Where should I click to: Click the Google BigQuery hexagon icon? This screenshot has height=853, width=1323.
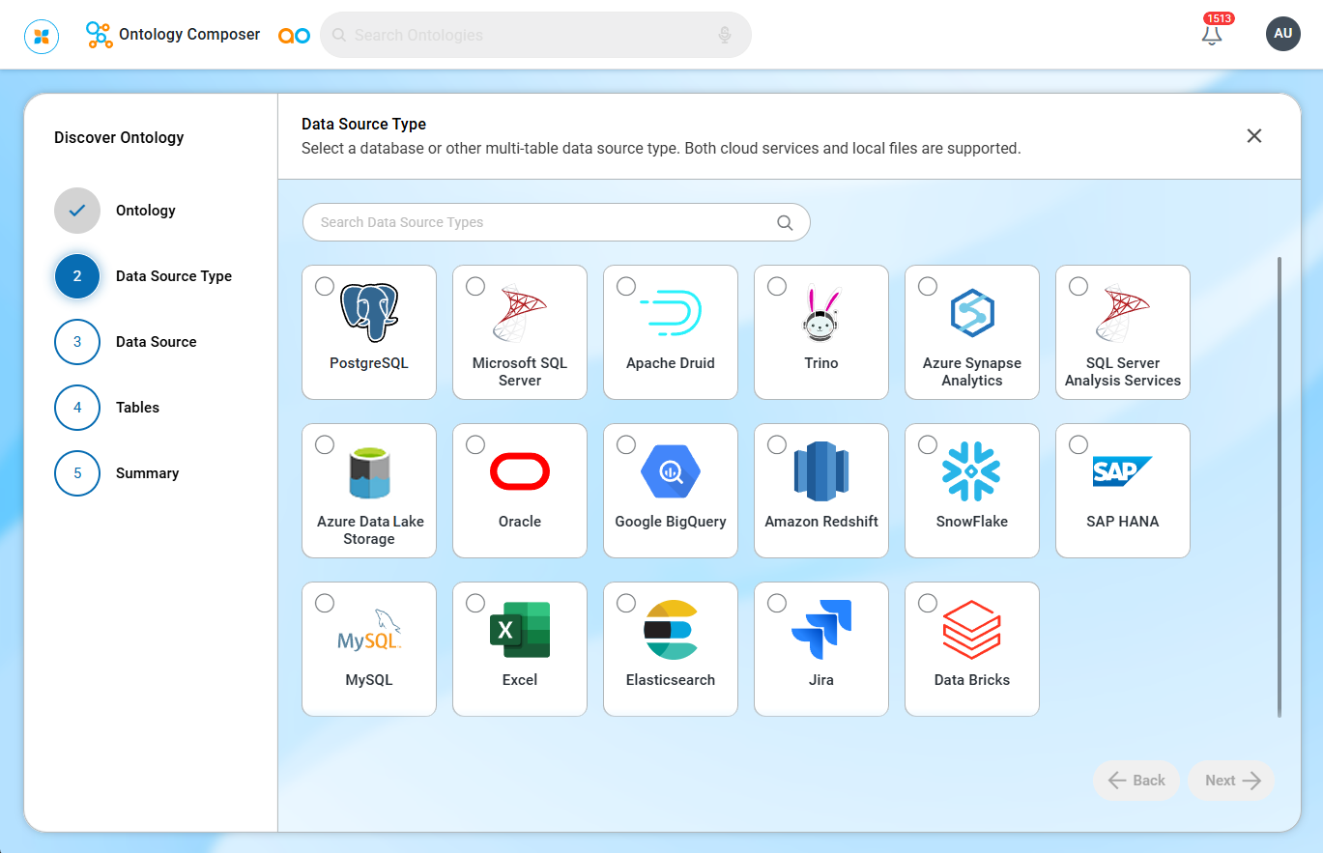(671, 471)
